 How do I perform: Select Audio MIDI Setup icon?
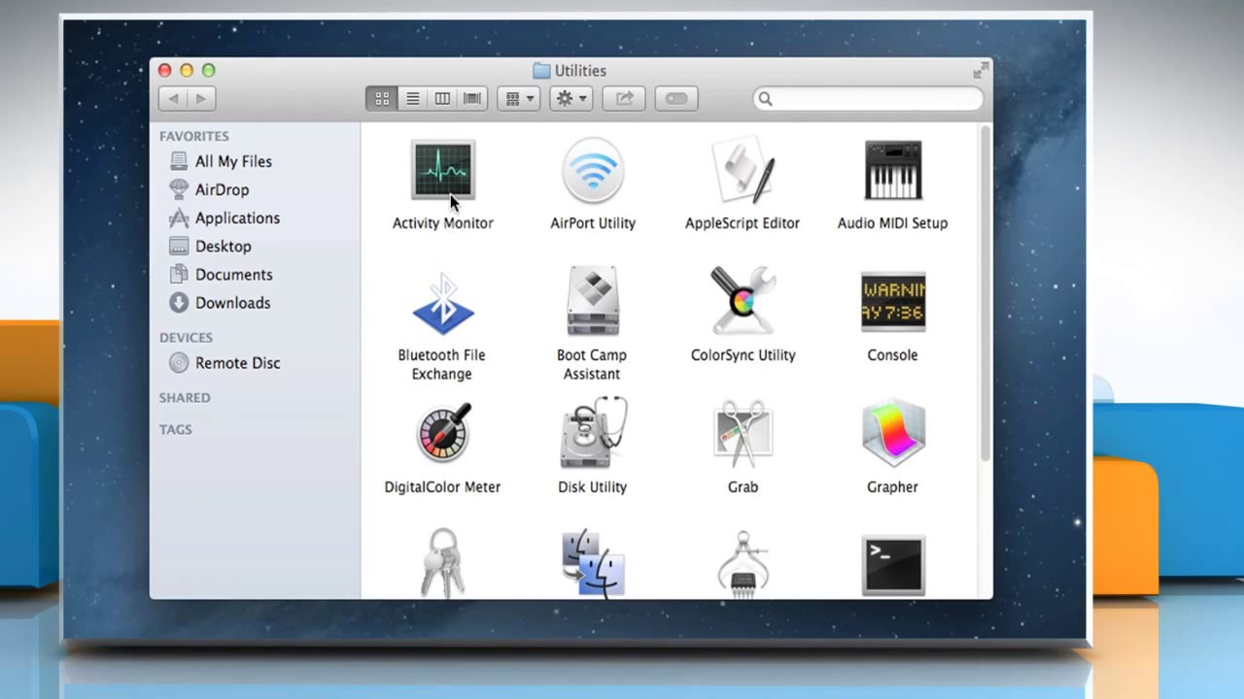pyautogui.click(x=892, y=171)
